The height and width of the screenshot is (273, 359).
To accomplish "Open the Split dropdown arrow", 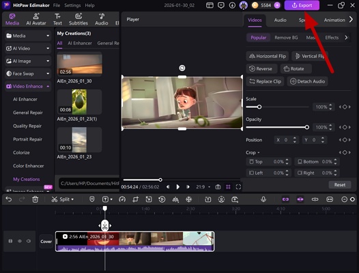I will pyautogui.click(x=72, y=199).
